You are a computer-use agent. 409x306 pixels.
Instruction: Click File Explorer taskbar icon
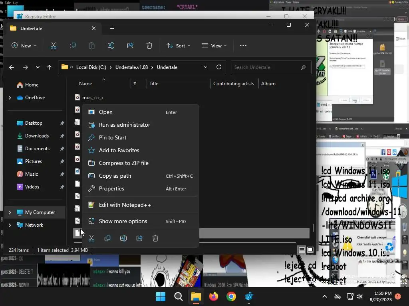pyautogui.click(x=196, y=296)
